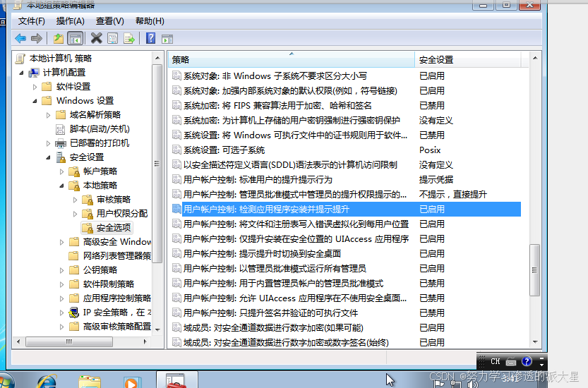The width and height of the screenshot is (588, 388).
Task: Click the language bar keyboard icon
Action: pos(511,362)
